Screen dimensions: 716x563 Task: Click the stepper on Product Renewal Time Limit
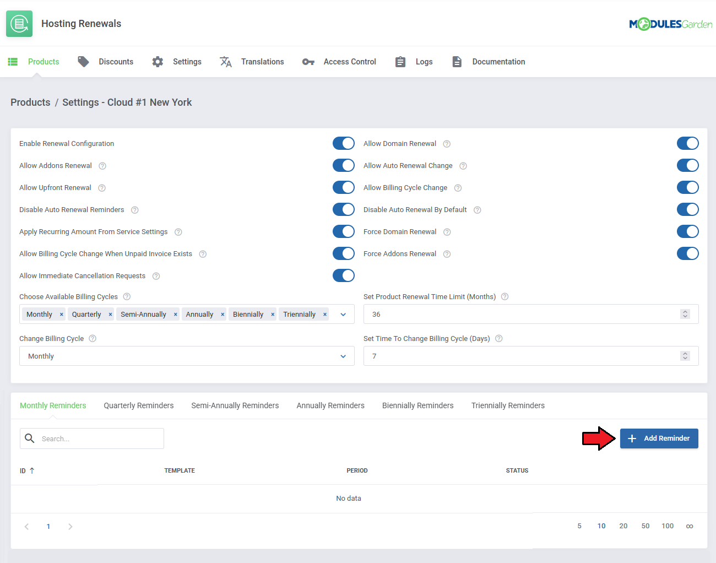(685, 314)
